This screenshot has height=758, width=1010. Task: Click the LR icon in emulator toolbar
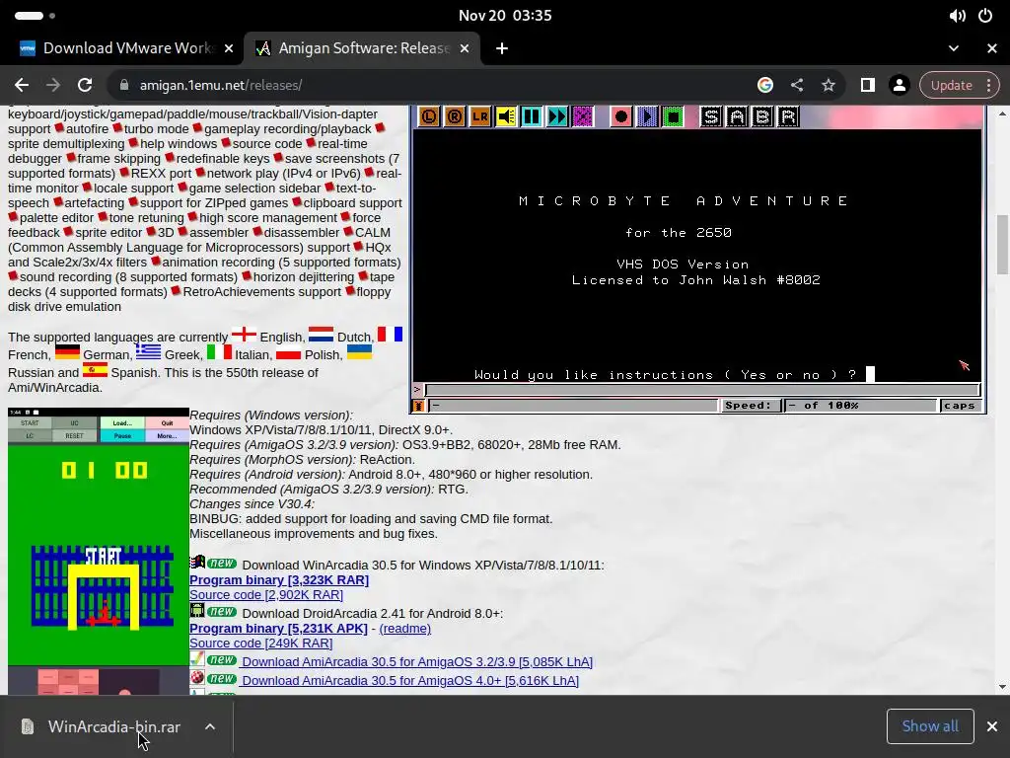point(480,116)
